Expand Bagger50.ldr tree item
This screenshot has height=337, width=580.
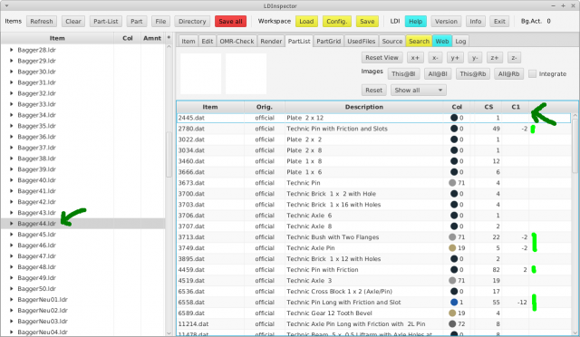pyautogui.click(x=12, y=289)
